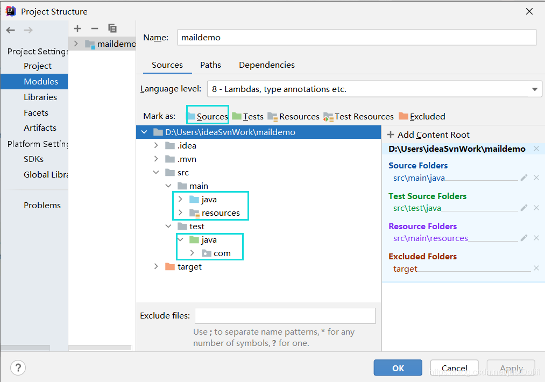Click the add module plus icon
This screenshot has height=382, width=545.
coord(77,29)
